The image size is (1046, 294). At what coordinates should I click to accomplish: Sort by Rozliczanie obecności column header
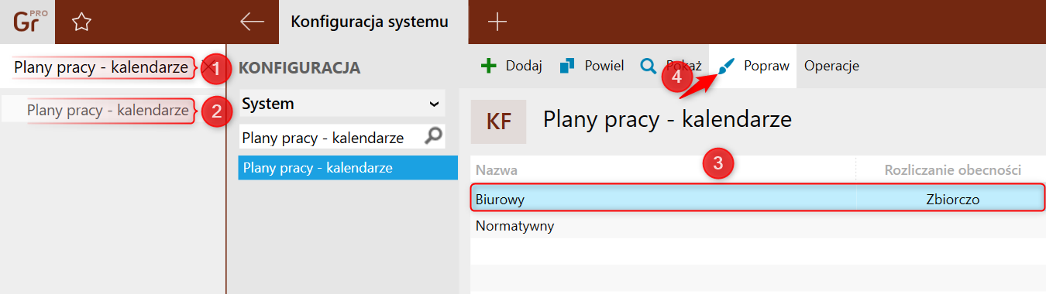coord(952,169)
